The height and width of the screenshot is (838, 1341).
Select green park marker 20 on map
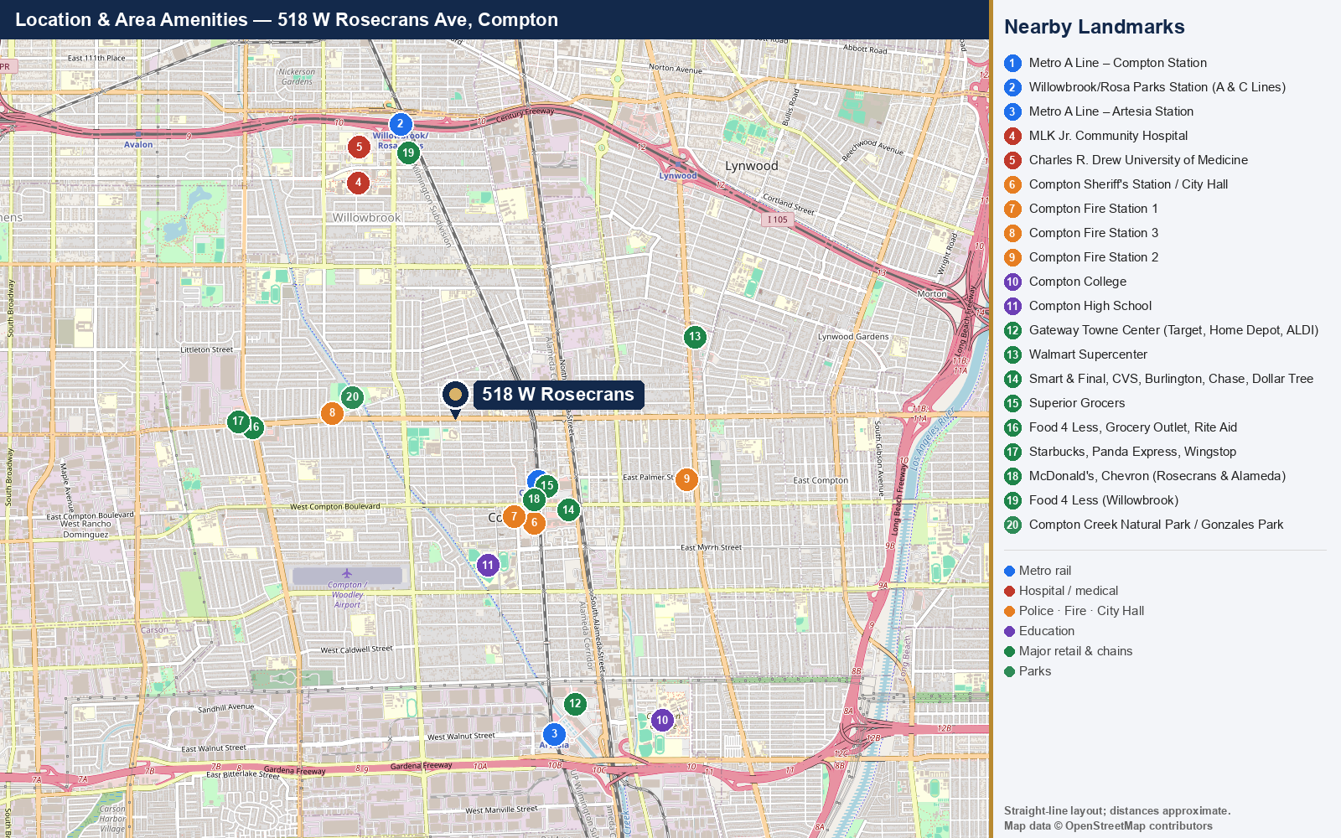[352, 397]
